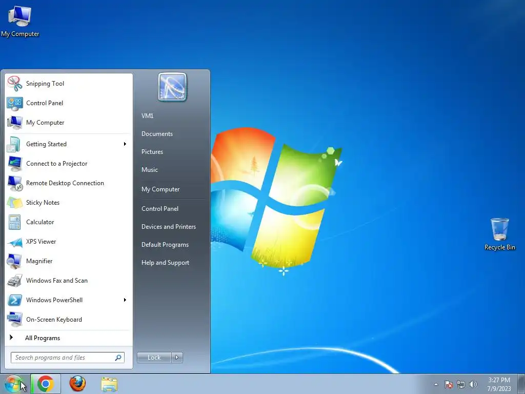Click network tray icon
The height and width of the screenshot is (394, 525).
461,384
